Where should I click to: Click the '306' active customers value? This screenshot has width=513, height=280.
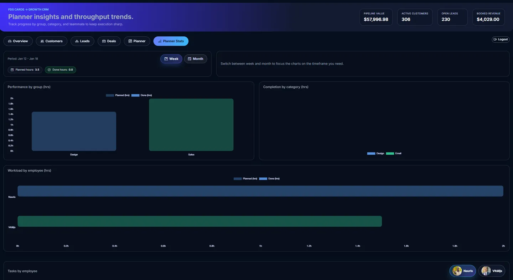(406, 20)
